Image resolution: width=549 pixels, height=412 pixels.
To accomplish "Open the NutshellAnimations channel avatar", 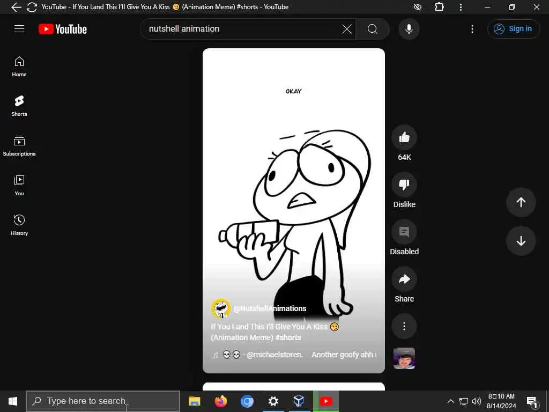I will coord(220,308).
